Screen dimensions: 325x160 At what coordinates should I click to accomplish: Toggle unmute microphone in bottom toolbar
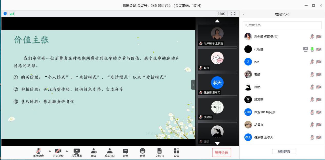pos(38,151)
